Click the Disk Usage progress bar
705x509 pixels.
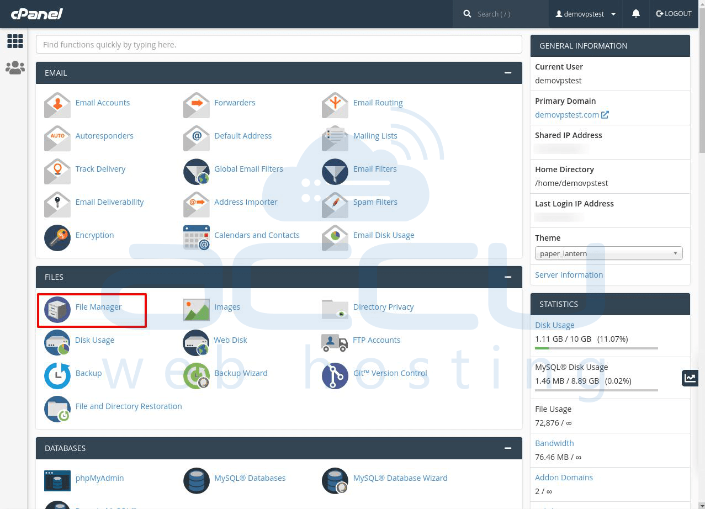(596, 348)
